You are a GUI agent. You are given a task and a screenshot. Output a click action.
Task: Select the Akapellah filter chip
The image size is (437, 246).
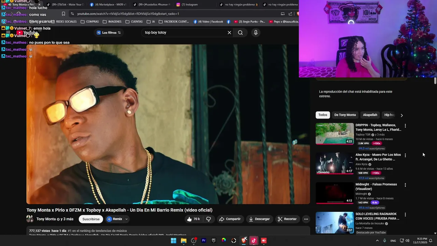[370, 115]
